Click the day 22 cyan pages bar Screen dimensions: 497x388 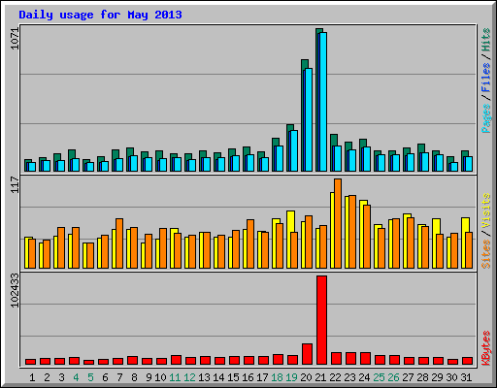click(338, 158)
